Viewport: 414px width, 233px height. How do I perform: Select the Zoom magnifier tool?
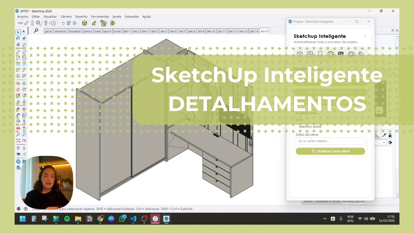point(18,134)
